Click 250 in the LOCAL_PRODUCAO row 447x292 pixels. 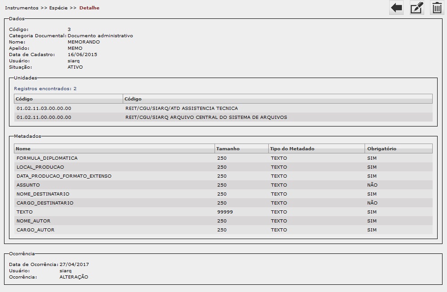click(x=222, y=167)
